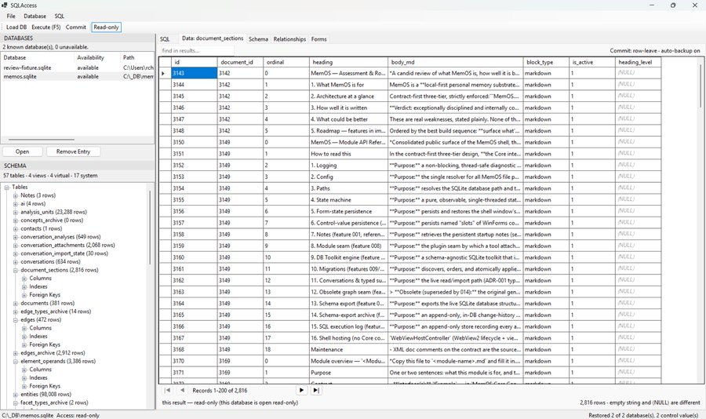Open the Database menu
The width and height of the screenshot is (706, 419).
pos(35,16)
